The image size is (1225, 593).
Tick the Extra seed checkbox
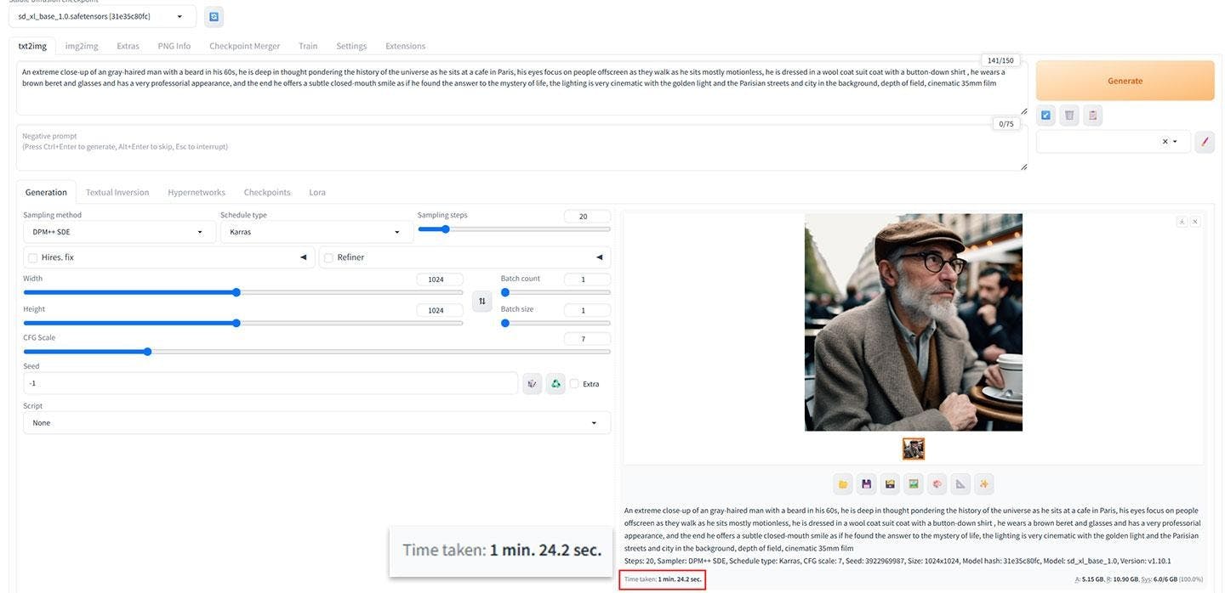[574, 384]
